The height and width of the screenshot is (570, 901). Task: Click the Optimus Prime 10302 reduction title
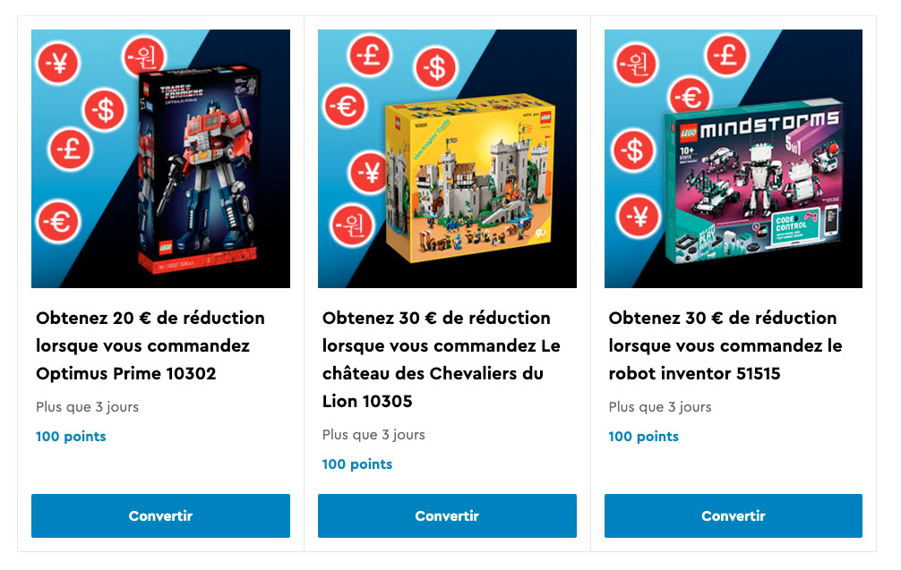pyautogui.click(x=150, y=345)
